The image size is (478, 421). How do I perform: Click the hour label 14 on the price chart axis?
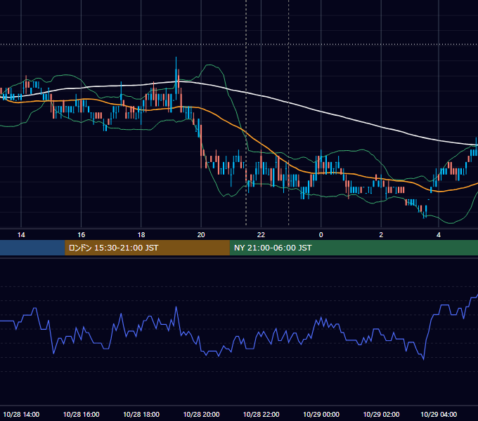pos(21,235)
